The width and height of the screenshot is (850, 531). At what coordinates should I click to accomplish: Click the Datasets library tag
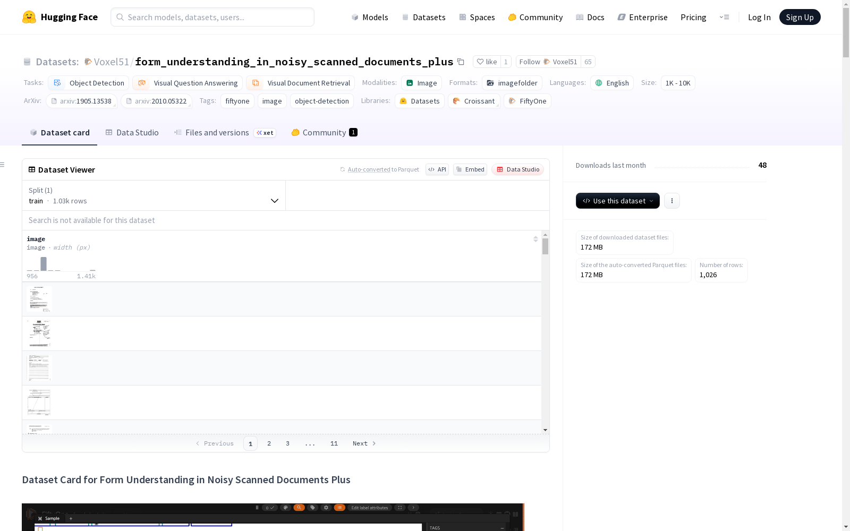420,101
